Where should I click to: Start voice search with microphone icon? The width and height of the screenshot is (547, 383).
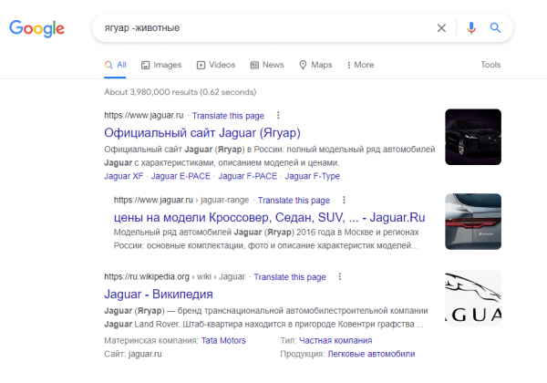point(471,28)
